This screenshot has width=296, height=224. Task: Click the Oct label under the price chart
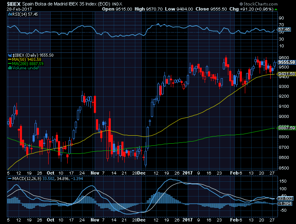(50, 173)
